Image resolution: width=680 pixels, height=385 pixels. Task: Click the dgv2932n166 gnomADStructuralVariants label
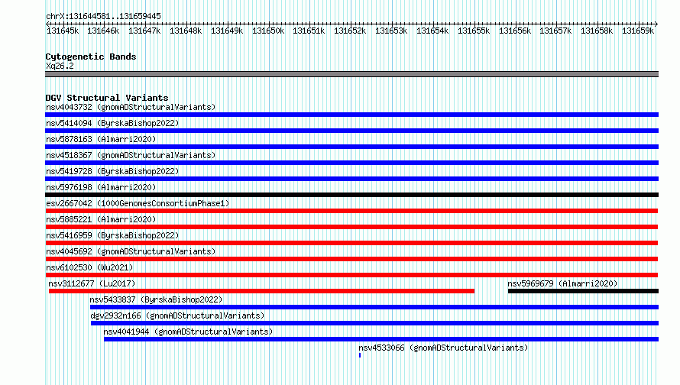[x=177, y=315]
